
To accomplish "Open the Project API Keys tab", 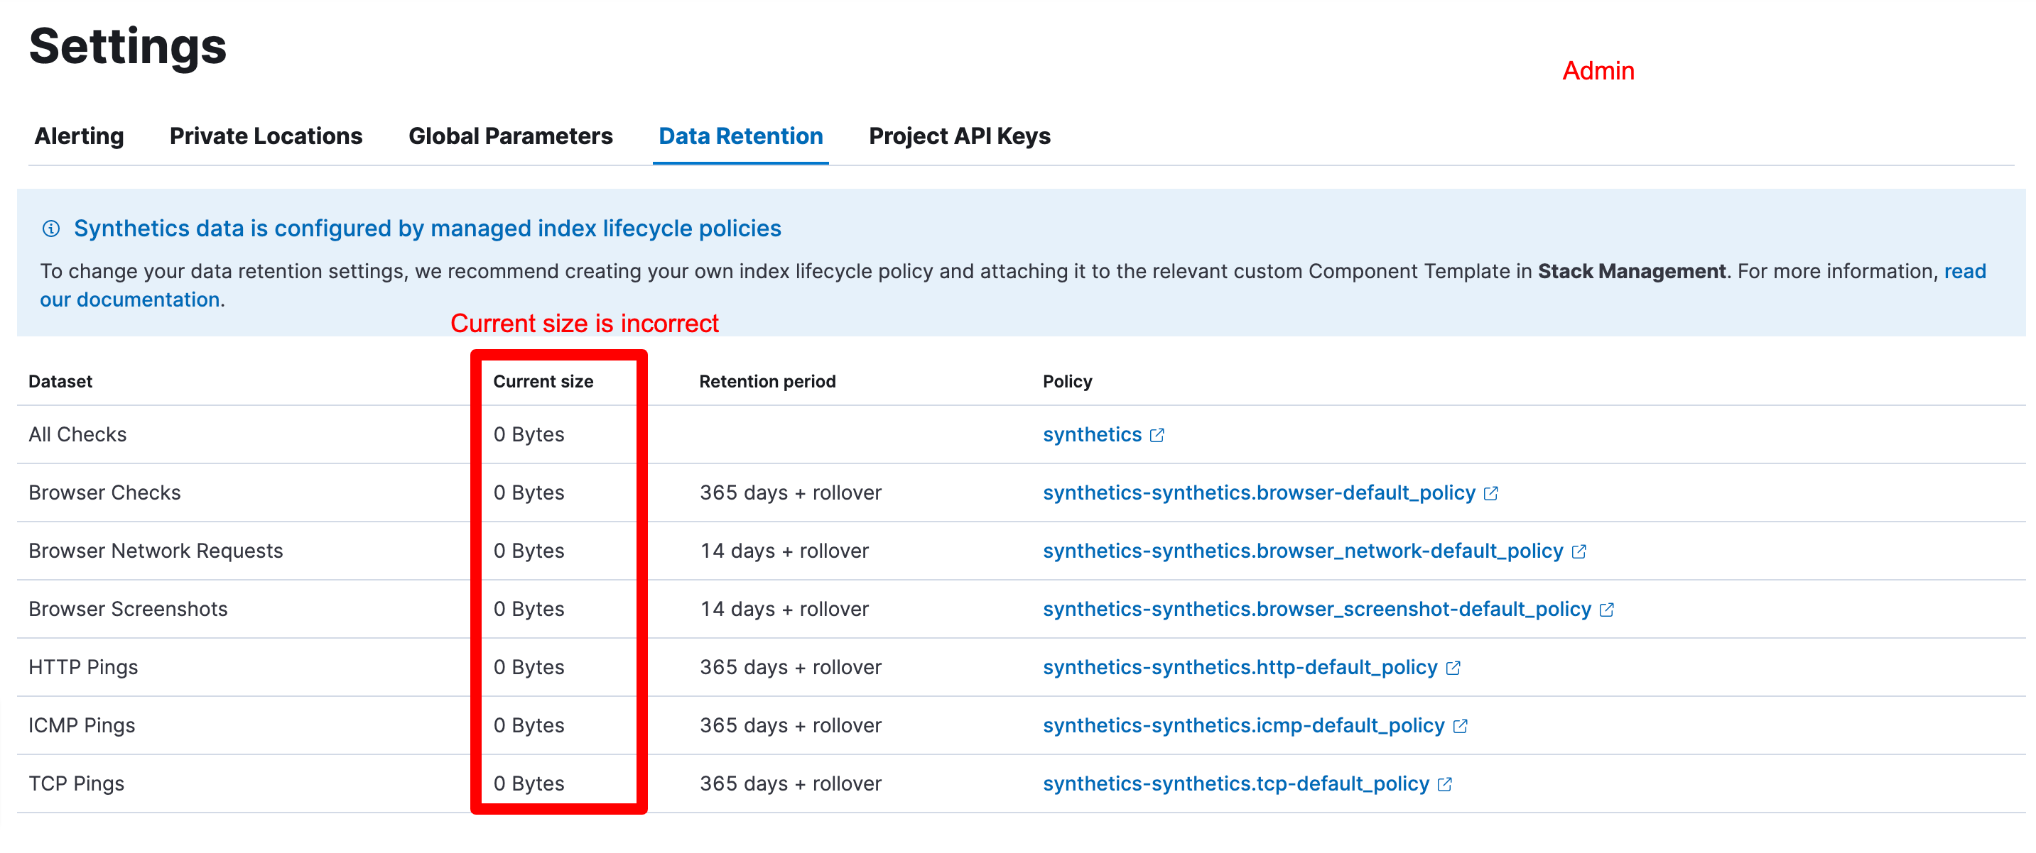I will point(959,136).
